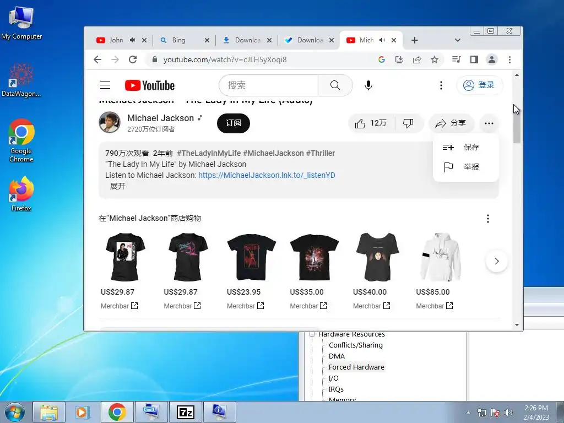Image resolution: width=564 pixels, height=423 pixels.
Task: Go forward with Chrome forward arrow
Action: [115, 59]
